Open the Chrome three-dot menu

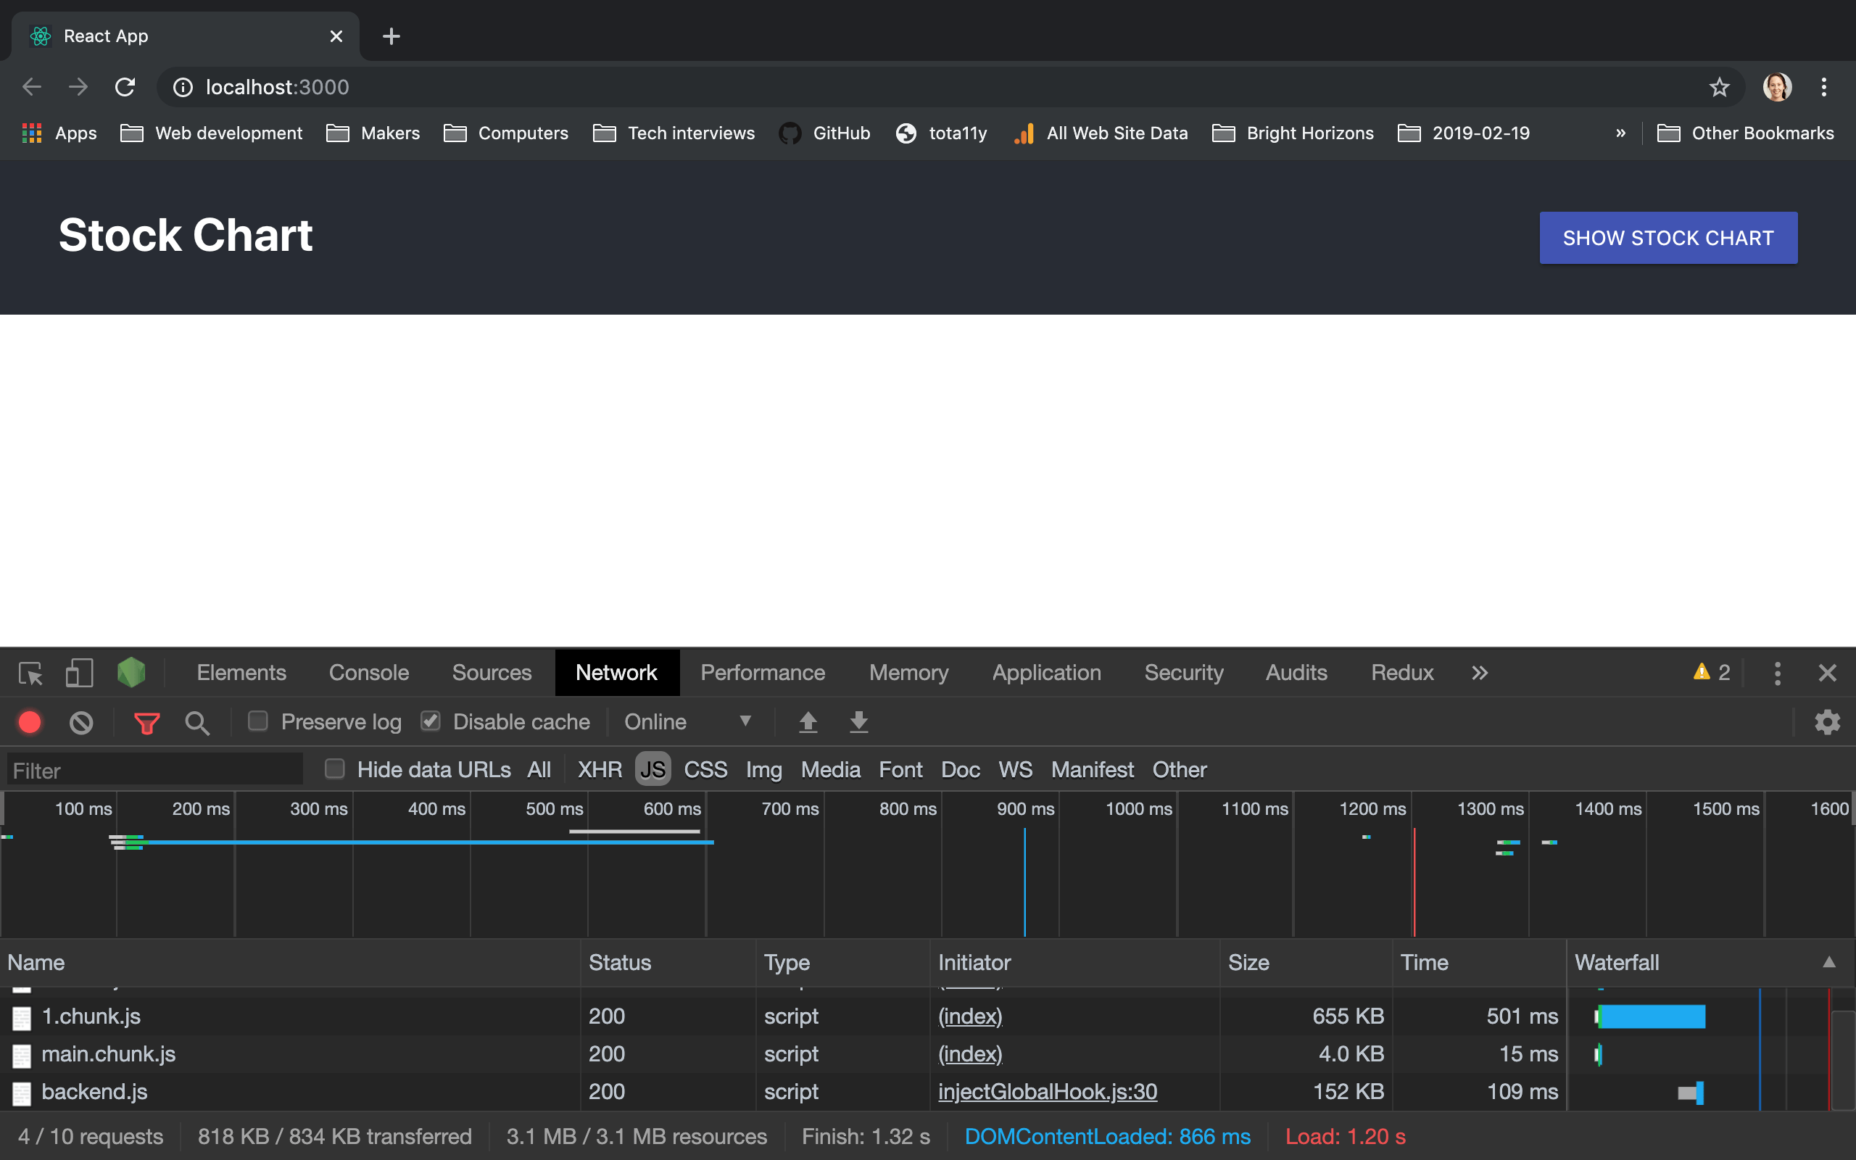pos(1824,88)
